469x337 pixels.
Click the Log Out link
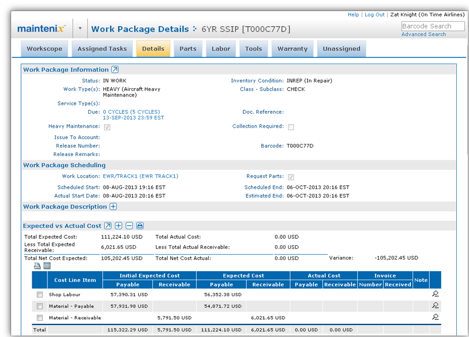(x=375, y=15)
